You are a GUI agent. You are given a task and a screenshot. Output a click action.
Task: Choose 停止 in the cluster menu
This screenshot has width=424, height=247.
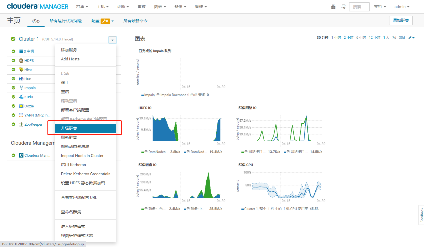tap(85, 83)
